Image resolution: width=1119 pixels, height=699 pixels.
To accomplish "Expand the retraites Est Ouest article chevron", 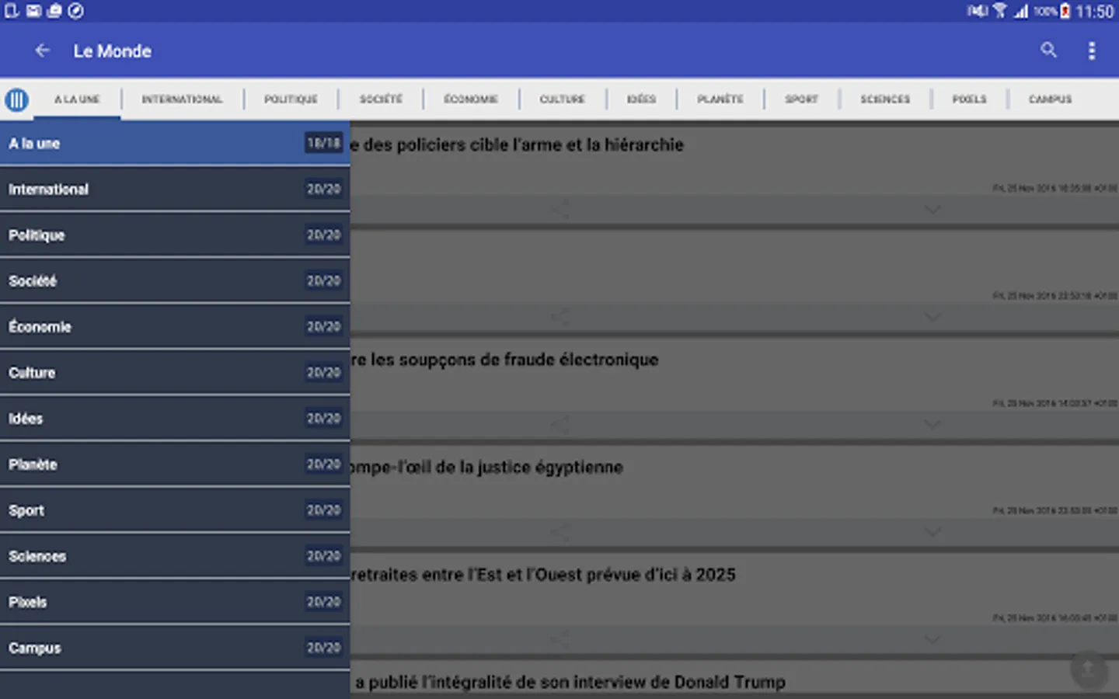I will click(x=932, y=640).
